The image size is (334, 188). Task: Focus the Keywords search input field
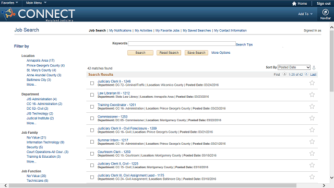coord(182,43)
